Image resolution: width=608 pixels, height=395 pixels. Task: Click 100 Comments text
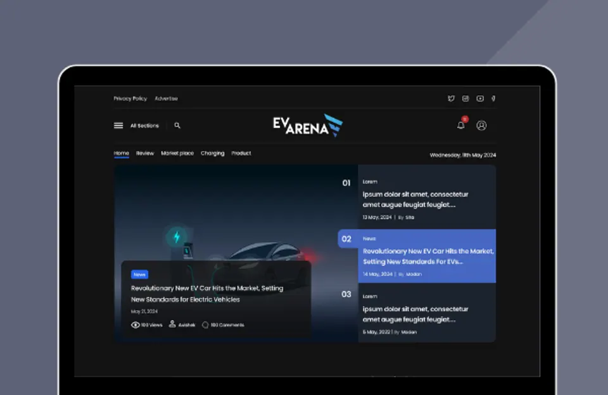point(227,325)
